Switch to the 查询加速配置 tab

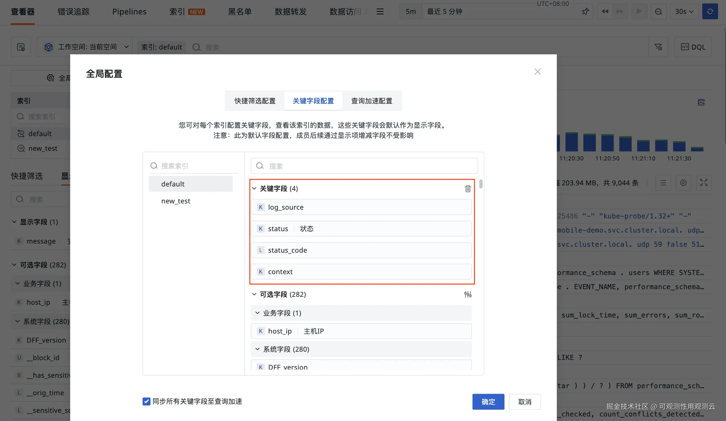coord(372,101)
